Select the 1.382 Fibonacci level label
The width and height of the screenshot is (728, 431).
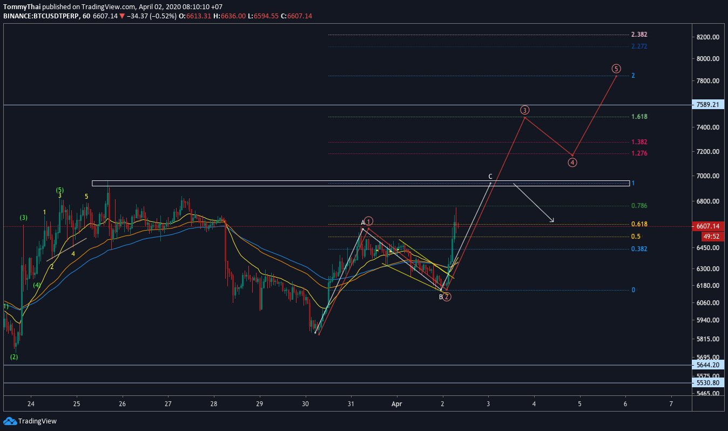(x=639, y=142)
